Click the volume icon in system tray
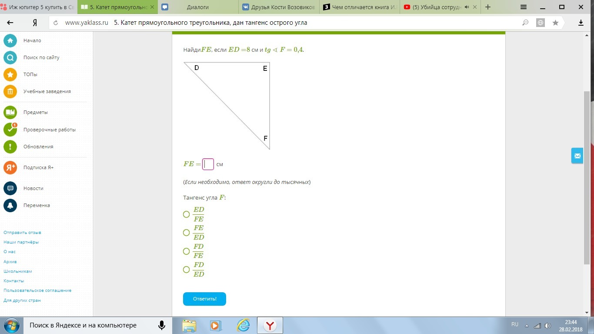 [547, 326]
